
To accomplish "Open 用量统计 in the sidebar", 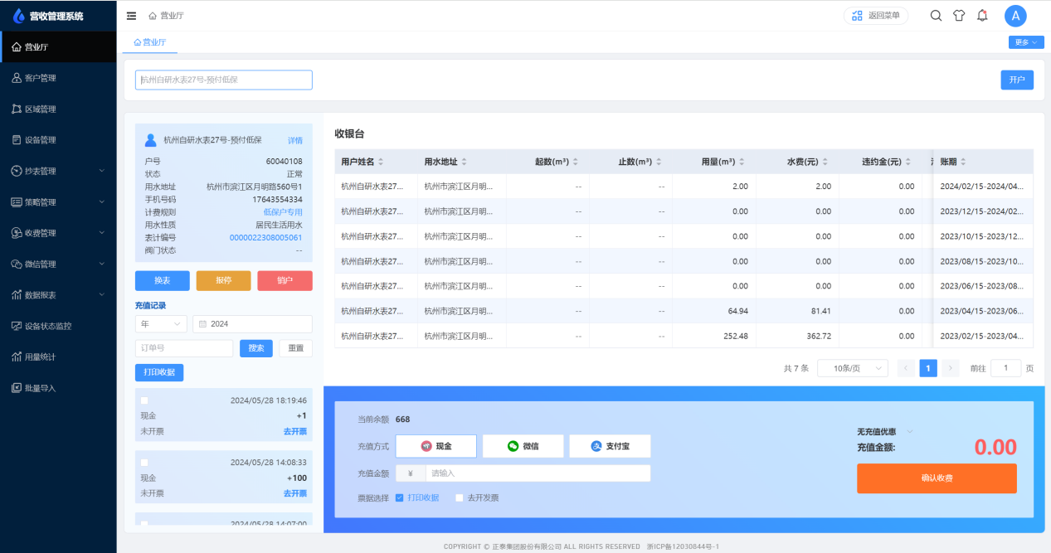I will (x=58, y=357).
